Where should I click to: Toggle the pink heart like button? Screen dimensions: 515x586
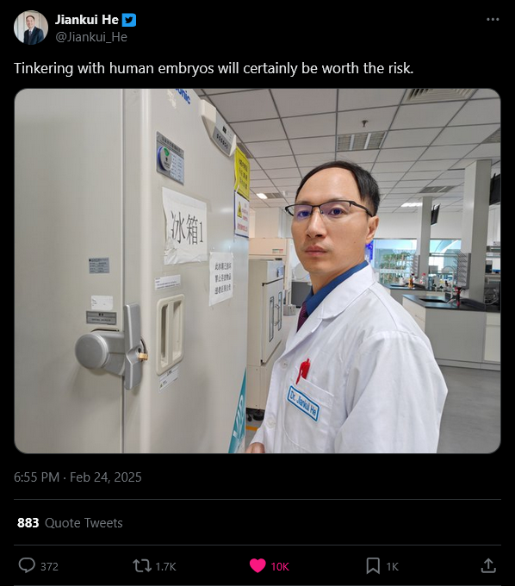coord(257,566)
